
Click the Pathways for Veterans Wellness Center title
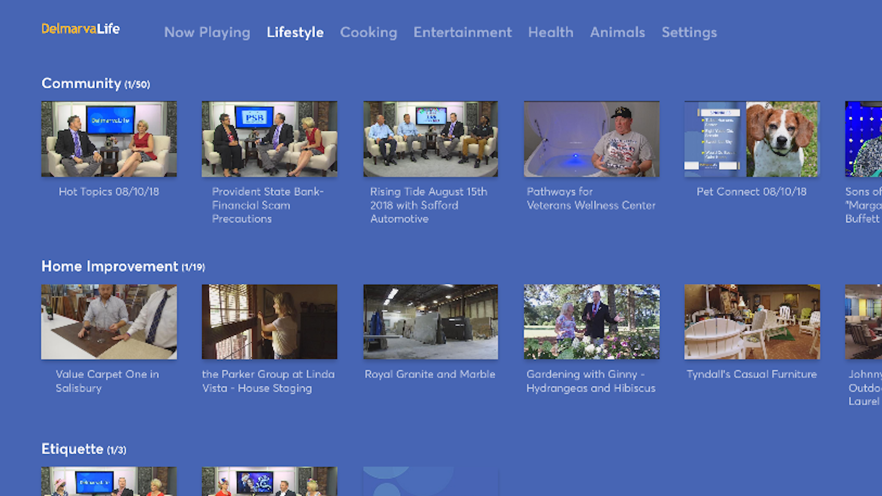click(x=591, y=198)
